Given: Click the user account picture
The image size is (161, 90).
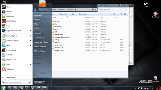Looking at the screenshot, I should point(42,4).
